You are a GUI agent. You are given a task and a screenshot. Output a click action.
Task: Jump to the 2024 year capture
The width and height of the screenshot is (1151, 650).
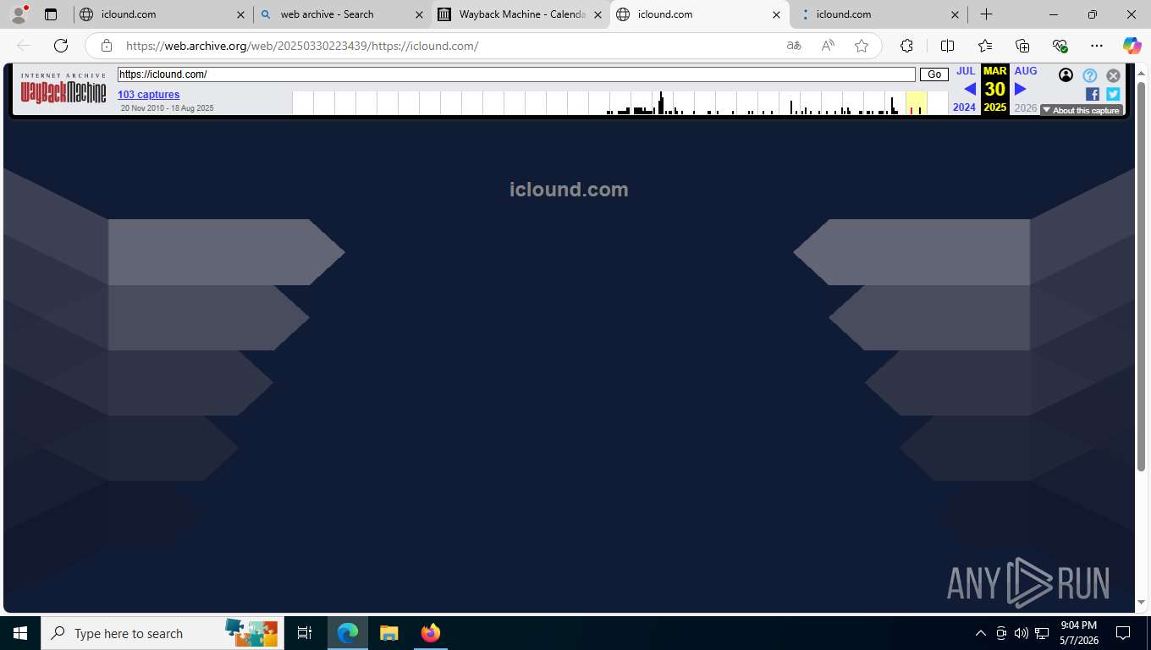tap(964, 107)
